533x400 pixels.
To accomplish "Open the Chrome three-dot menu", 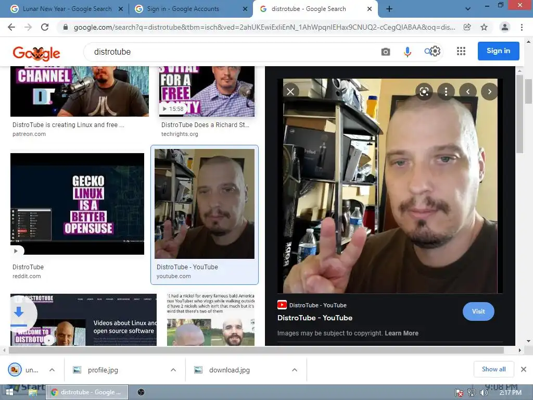I will point(522,27).
